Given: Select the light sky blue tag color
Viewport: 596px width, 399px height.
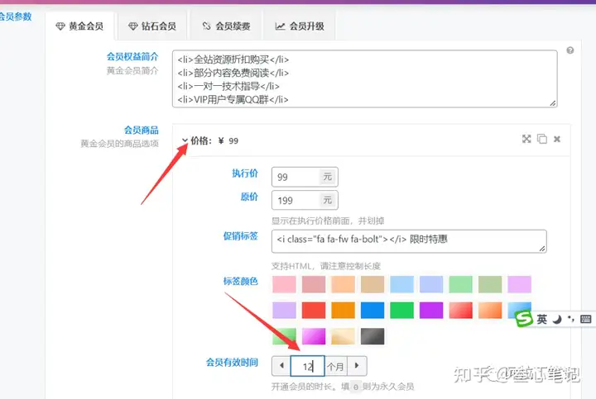Looking at the screenshot, I should (x=401, y=284).
